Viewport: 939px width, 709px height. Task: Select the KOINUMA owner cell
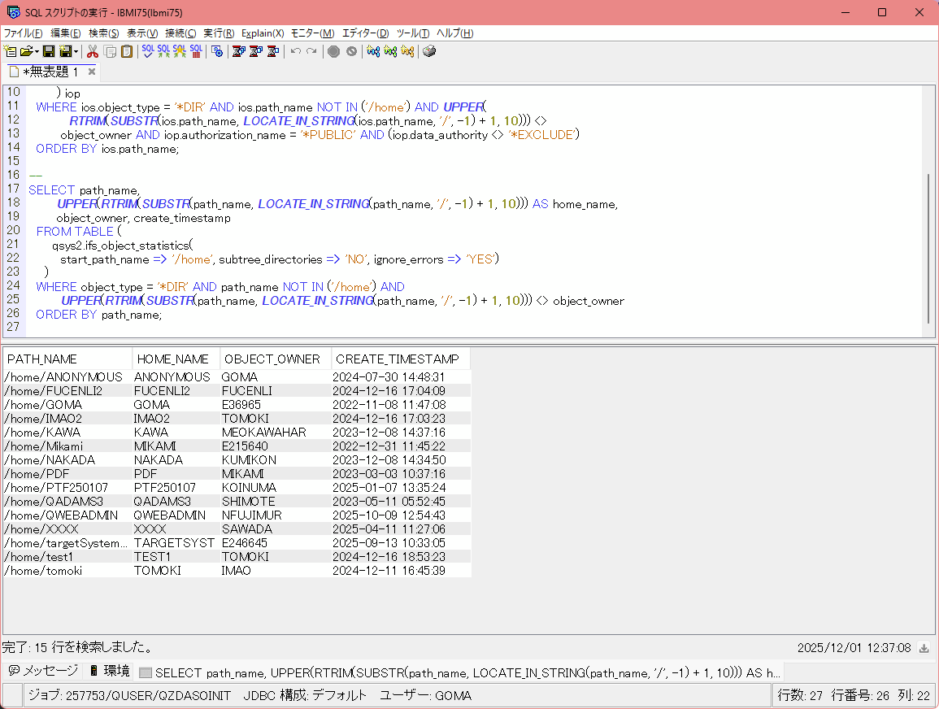(276, 488)
